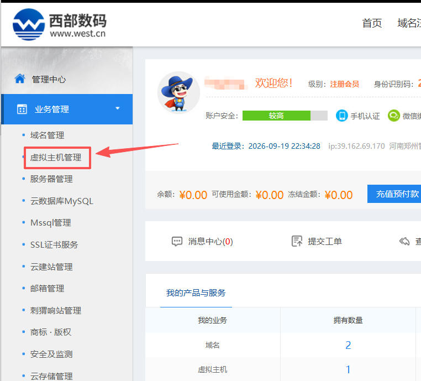The image size is (421, 381).
Task: Open 域名管理 sidebar item
Action: (48, 135)
